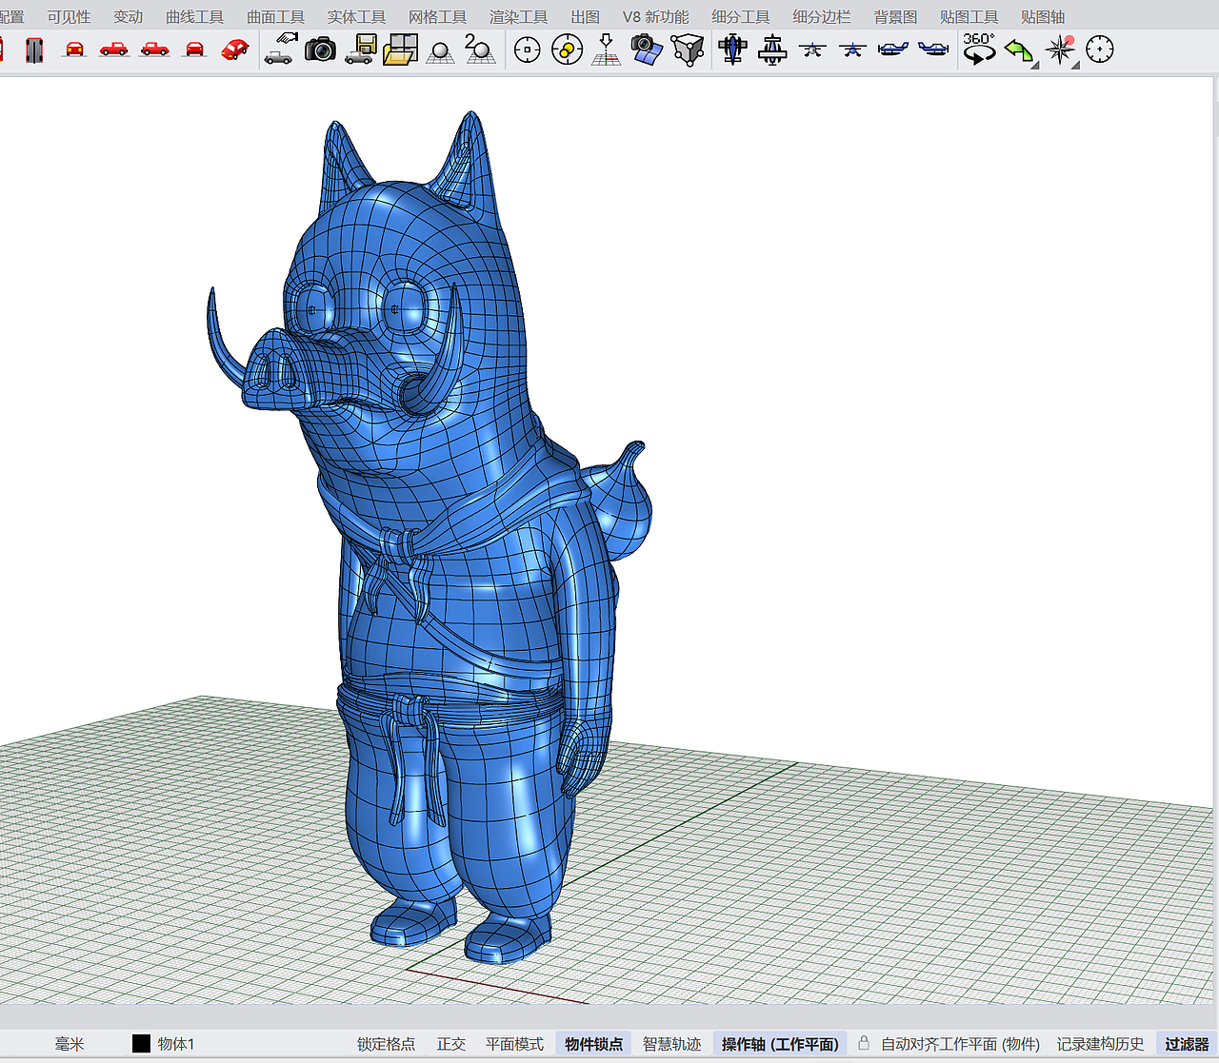
Task: Click the airplane back view icon
Action: (x=852, y=49)
